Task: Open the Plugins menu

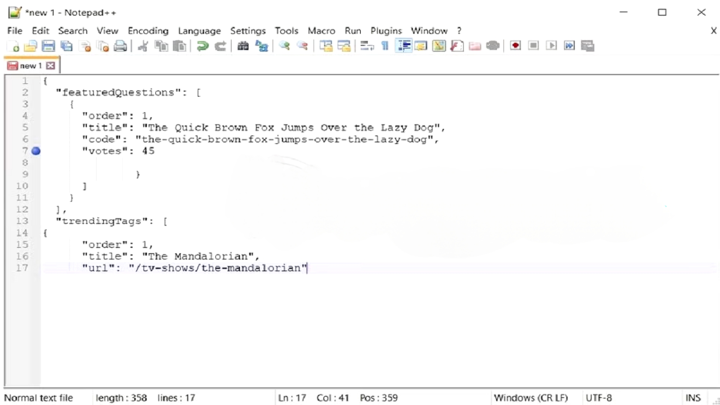Action: pyautogui.click(x=386, y=31)
